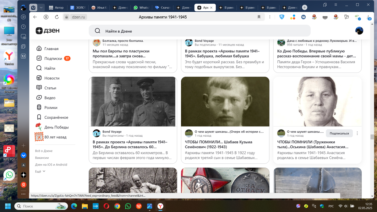Image resolution: width=377 pixels, height=212 pixels.
Task: Open Сохранённое bookmarks section
Action: pos(52,117)
